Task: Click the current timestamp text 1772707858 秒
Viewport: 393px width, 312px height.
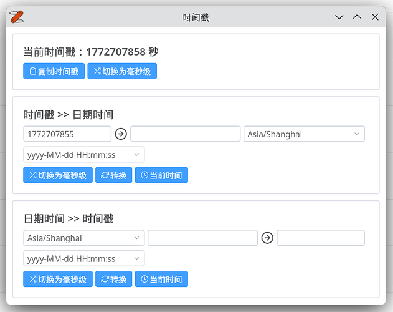Action: 122,52
